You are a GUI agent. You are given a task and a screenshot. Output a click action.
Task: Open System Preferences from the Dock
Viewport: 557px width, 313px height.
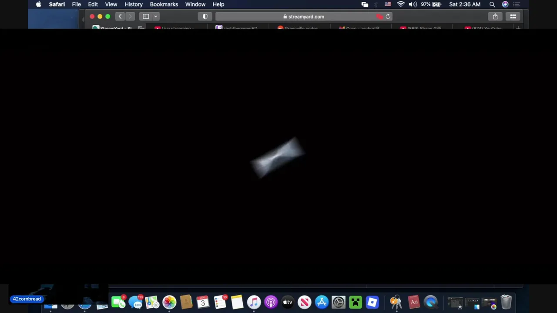tap(339, 302)
